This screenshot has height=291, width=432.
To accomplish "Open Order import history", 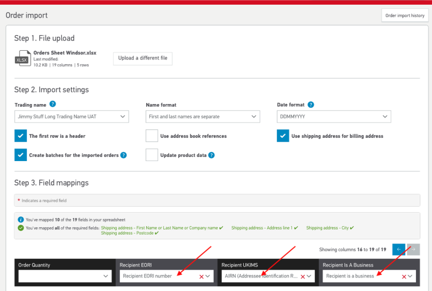I will (x=405, y=16).
